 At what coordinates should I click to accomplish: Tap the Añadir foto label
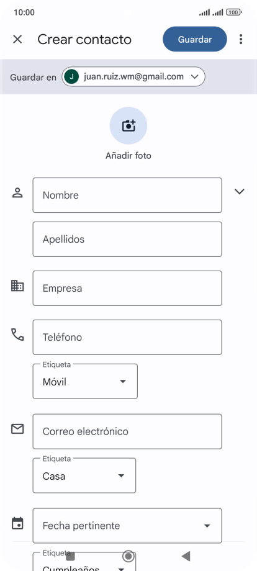[128, 156]
